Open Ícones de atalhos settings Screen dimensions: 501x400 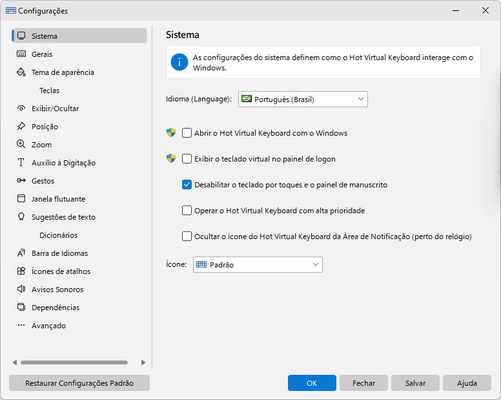click(x=79, y=271)
